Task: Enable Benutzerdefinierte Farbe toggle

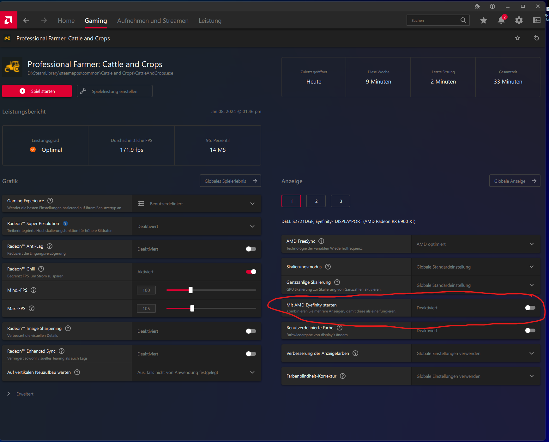Action: (x=530, y=330)
